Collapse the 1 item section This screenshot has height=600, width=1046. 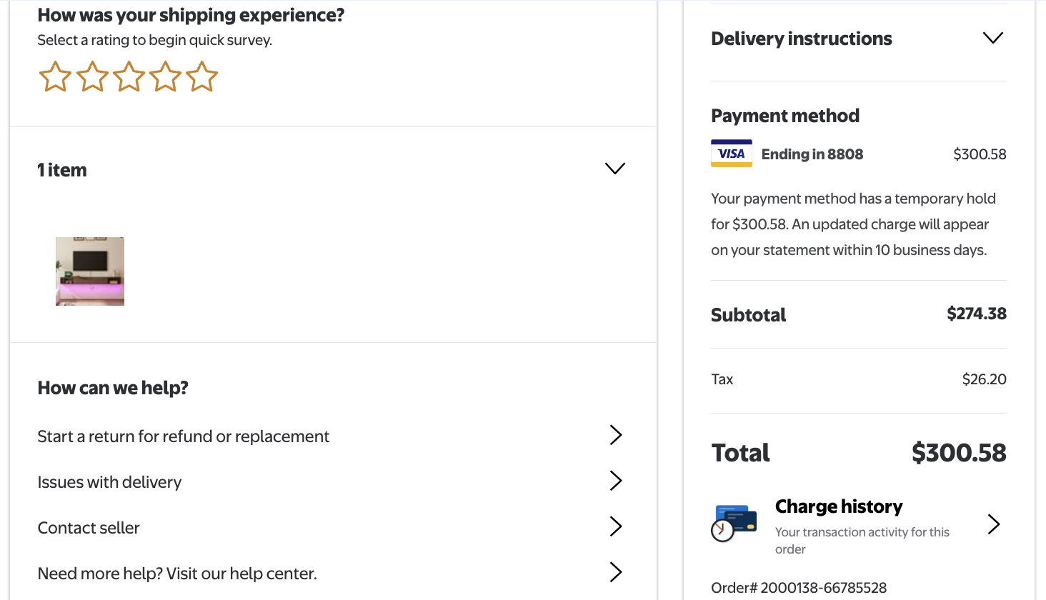[614, 169]
